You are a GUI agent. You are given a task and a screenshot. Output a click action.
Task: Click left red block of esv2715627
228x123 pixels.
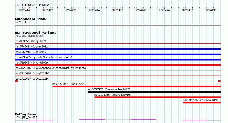coord(17,81)
